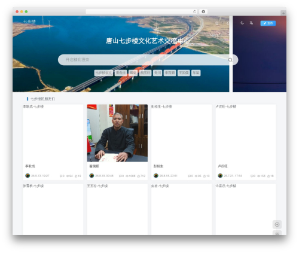Click the 七步楼的朋友们 section heading

(42, 99)
